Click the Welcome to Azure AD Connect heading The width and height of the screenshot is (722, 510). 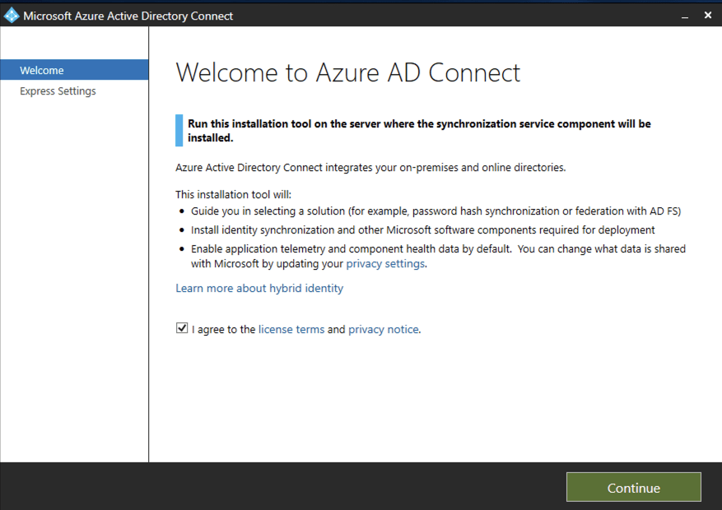[347, 72]
